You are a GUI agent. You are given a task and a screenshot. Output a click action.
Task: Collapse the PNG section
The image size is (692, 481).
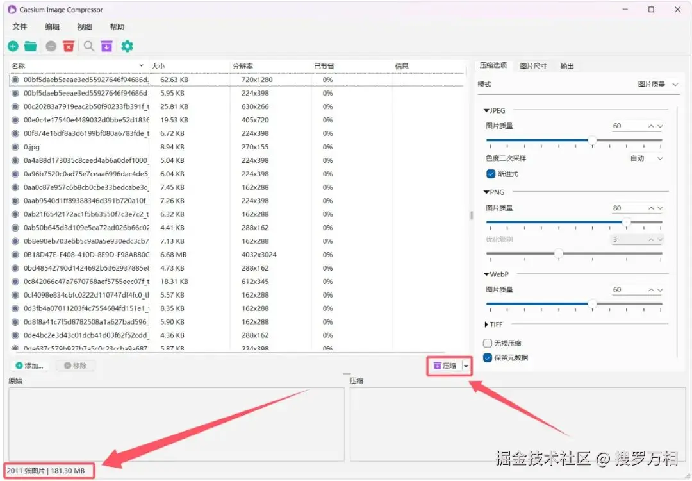coord(486,192)
